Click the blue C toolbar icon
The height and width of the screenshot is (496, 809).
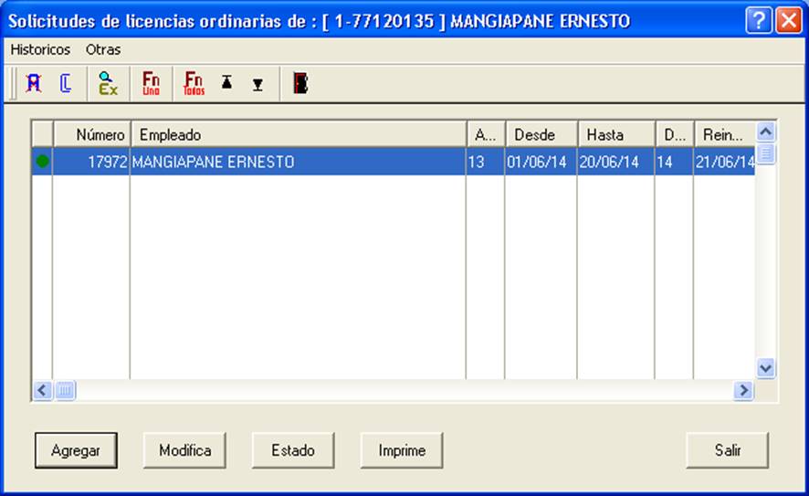click(x=66, y=83)
